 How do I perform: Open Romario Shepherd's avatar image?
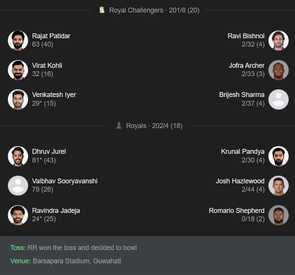coord(278,215)
